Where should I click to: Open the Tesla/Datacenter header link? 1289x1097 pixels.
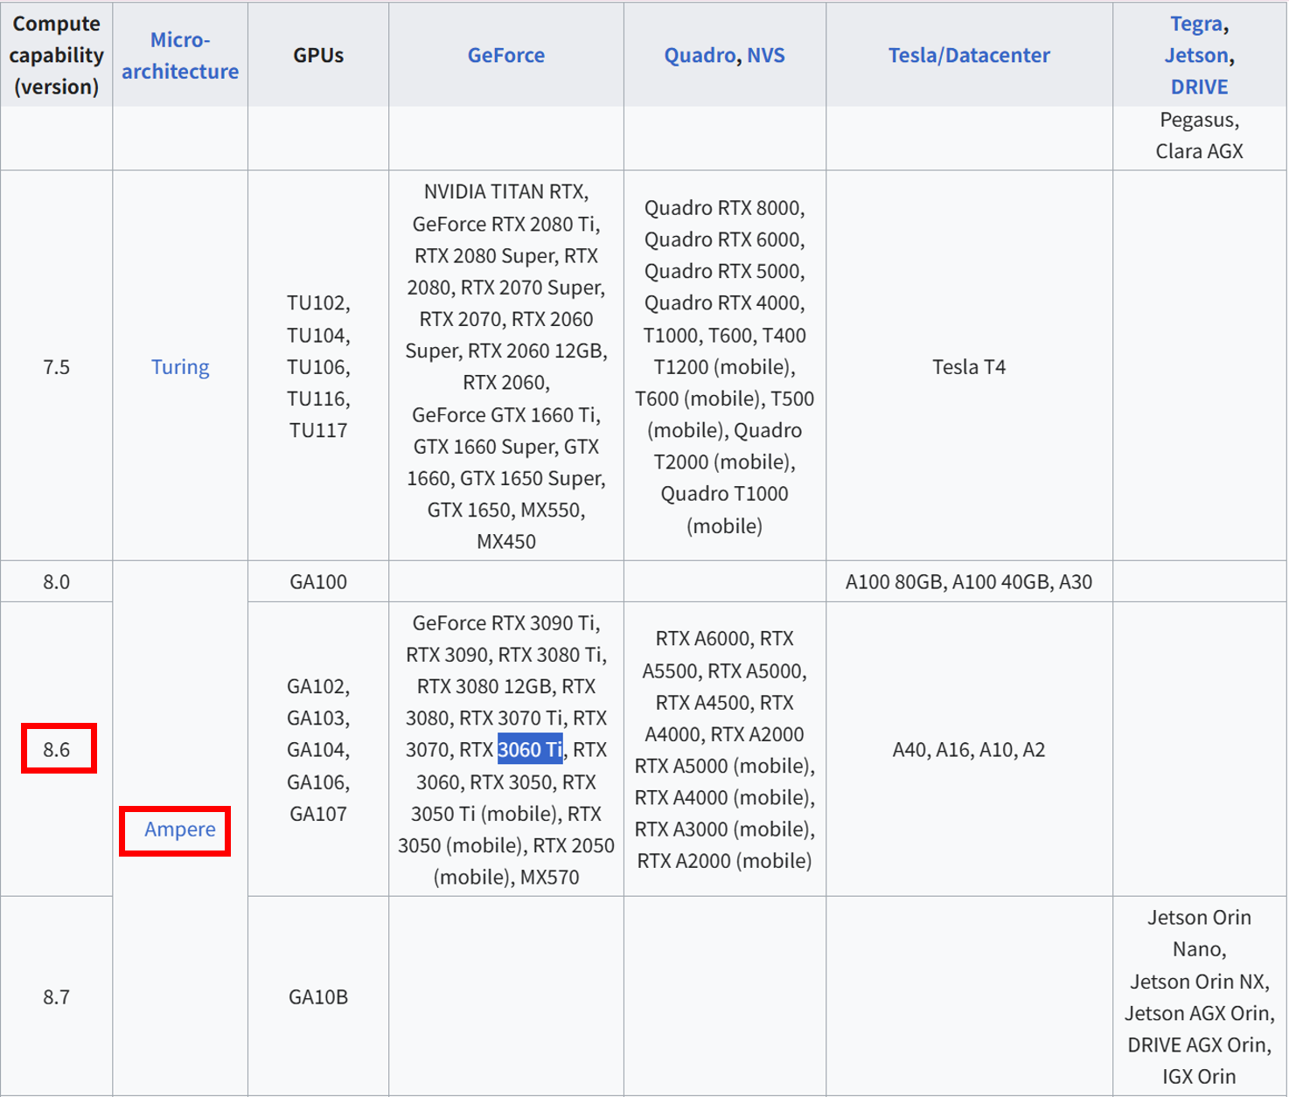[x=969, y=55]
